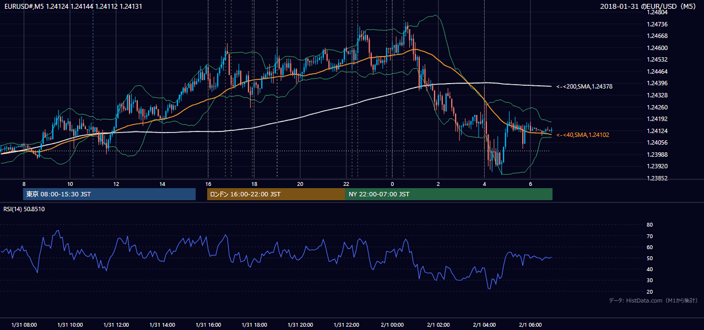Click the 1/31 12:00 time axis label
The height and width of the screenshot is (330, 704).
point(116,325)
